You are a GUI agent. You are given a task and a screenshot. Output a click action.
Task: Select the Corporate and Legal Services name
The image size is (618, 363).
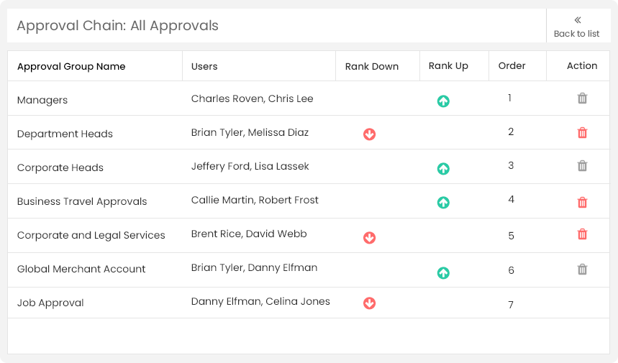91,235
